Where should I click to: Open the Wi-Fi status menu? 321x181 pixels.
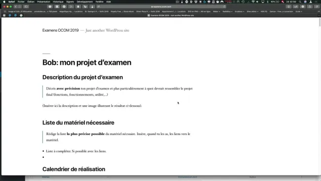click(253, 1)
